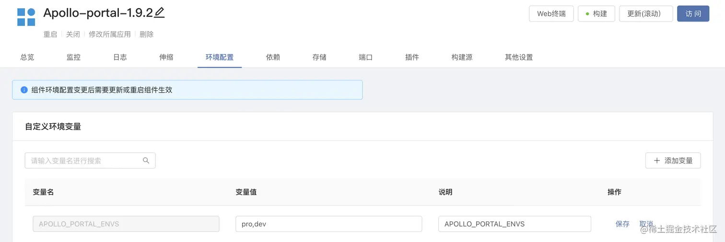Open the 插件 plugins tab
The height and width of the screenshot is (242, 725).
pos(412,57)
